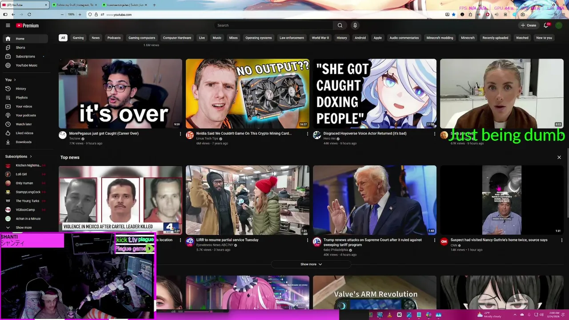This screenshot has height=320, width=569.
Task: Zoom in with the browser plus button
Action: (80, 14)
